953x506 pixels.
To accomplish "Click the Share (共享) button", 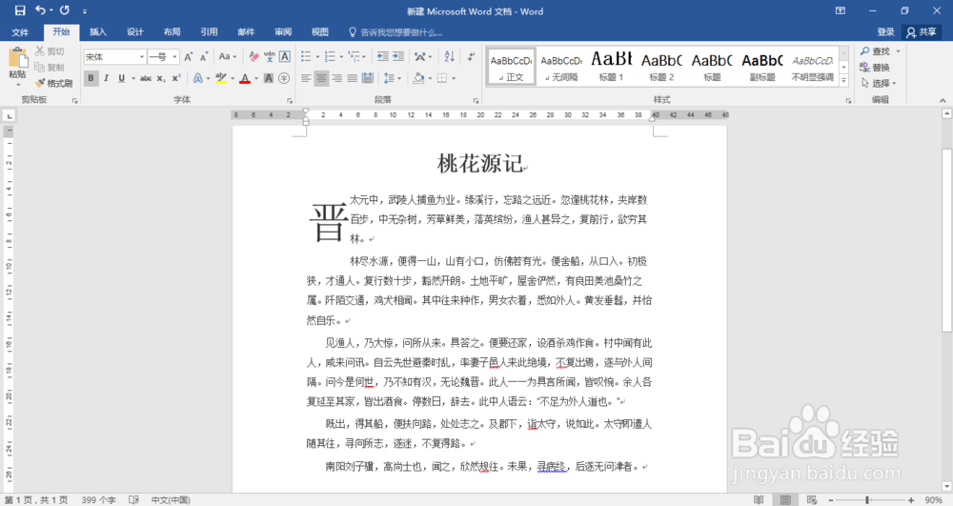I will coord(922,32).
